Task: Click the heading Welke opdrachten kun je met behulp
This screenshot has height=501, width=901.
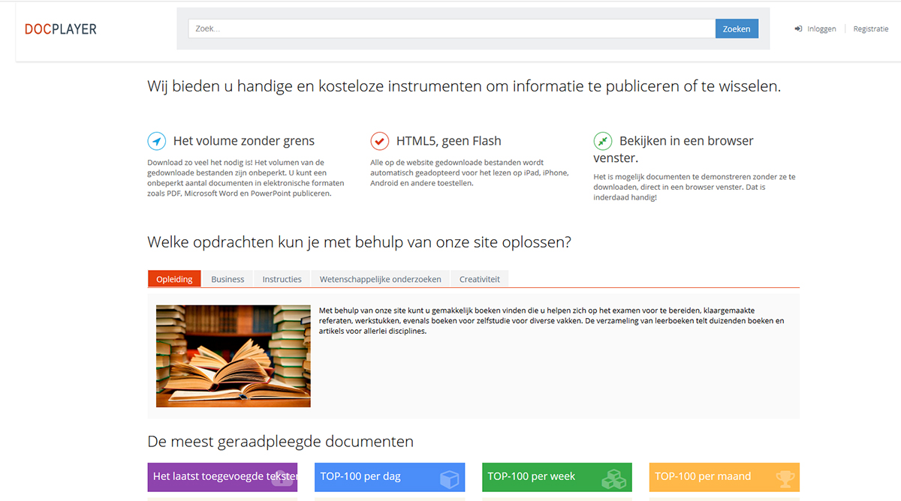Action: coord(359,242)
